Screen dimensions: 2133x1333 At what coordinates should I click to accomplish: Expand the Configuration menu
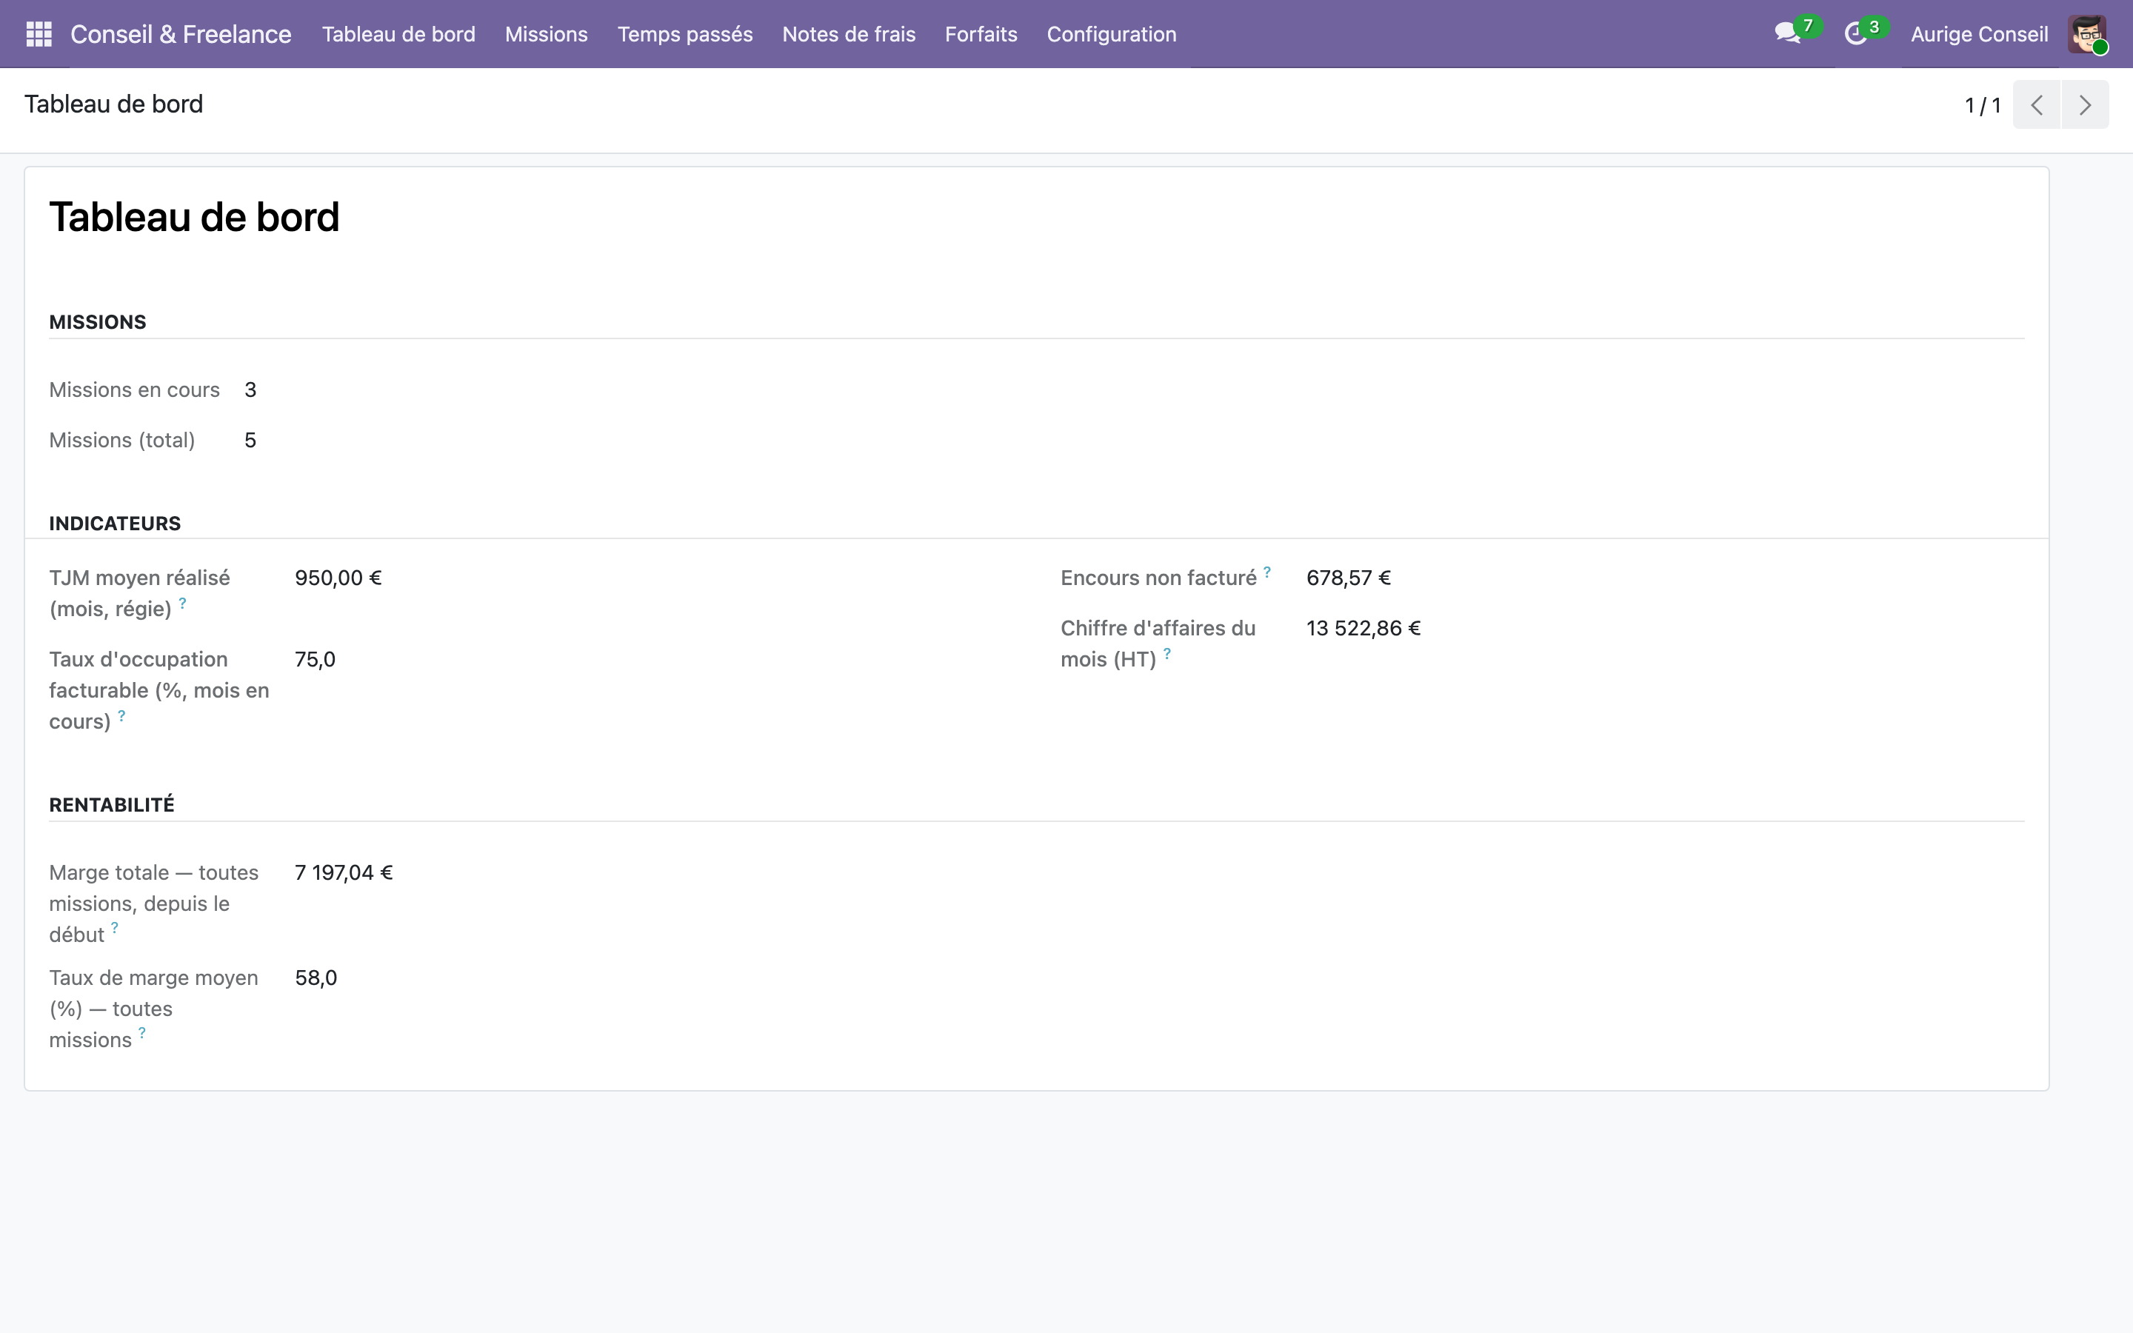click(1111, 33)
